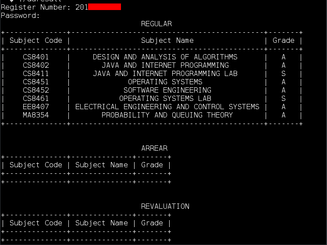
Task: Select subject code CS8402
Action: [36, 65]
